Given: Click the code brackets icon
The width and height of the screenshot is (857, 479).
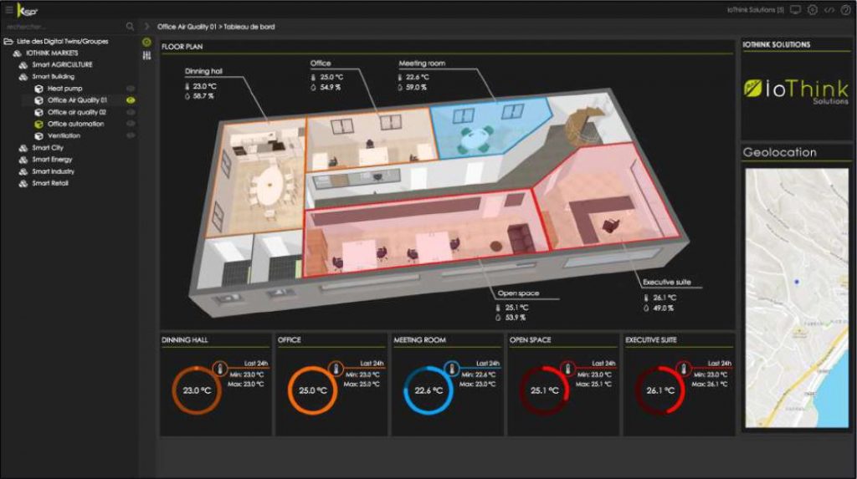Looking at the screenshot, I should (829, 10).
